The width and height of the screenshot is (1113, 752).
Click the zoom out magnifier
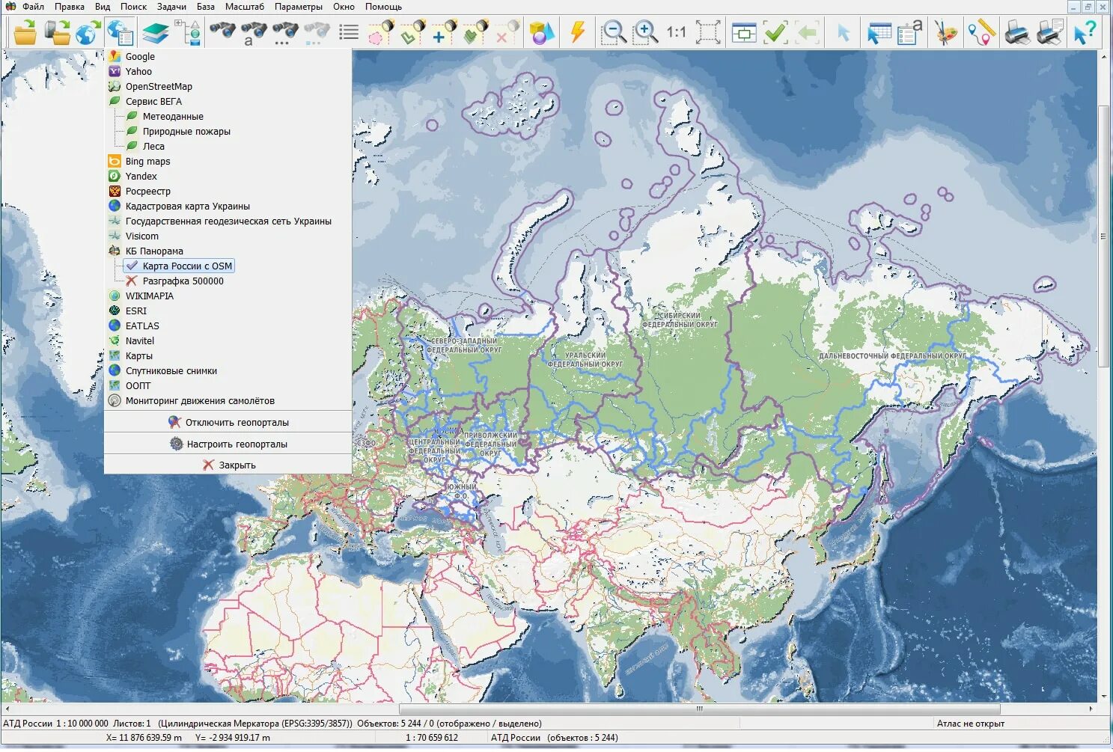613,32
